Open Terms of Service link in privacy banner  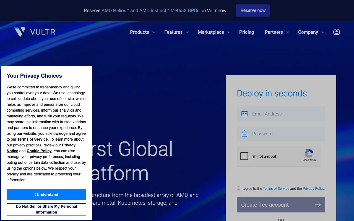coord(33,139)
